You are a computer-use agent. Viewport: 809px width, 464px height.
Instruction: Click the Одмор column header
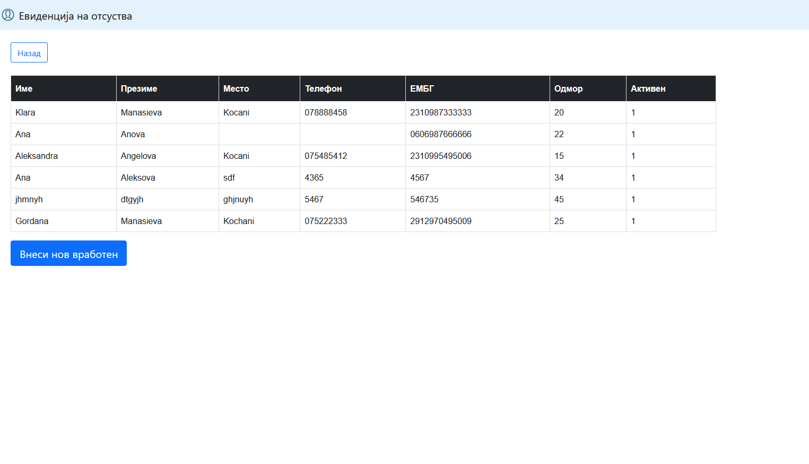tap(568, 89)
